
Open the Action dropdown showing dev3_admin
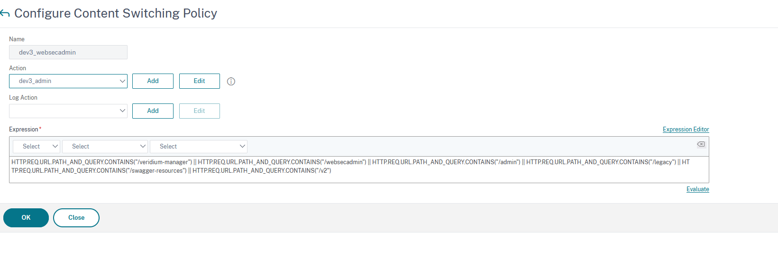68,81
